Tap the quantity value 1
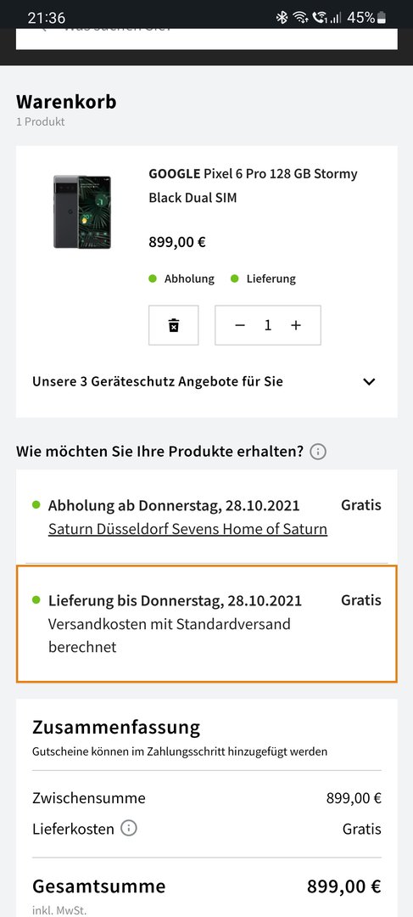Screen dimensions: 413x917 pyautogui.click(x=267, y=325)
